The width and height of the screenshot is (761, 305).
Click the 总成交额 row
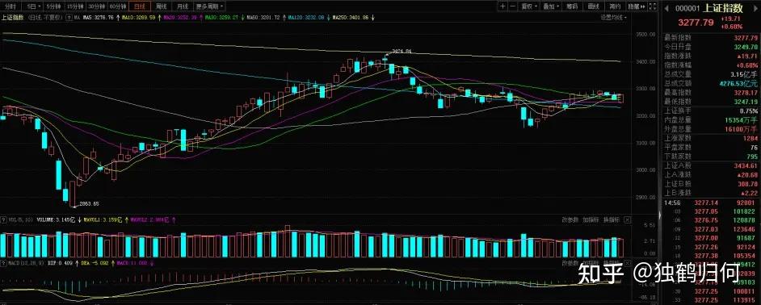[711, 83]
